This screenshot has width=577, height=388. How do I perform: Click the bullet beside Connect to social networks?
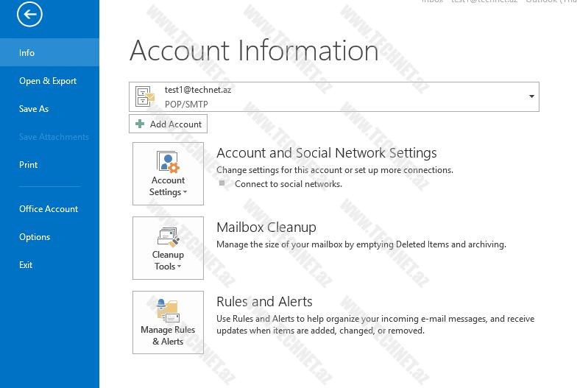tap(221, 184)
